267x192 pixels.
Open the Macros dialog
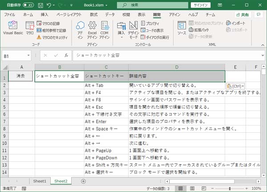coord(30,28)
